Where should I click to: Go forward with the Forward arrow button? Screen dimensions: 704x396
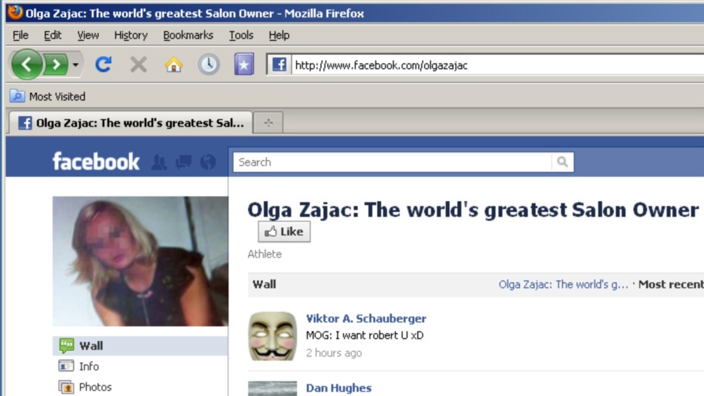[56, 65]
